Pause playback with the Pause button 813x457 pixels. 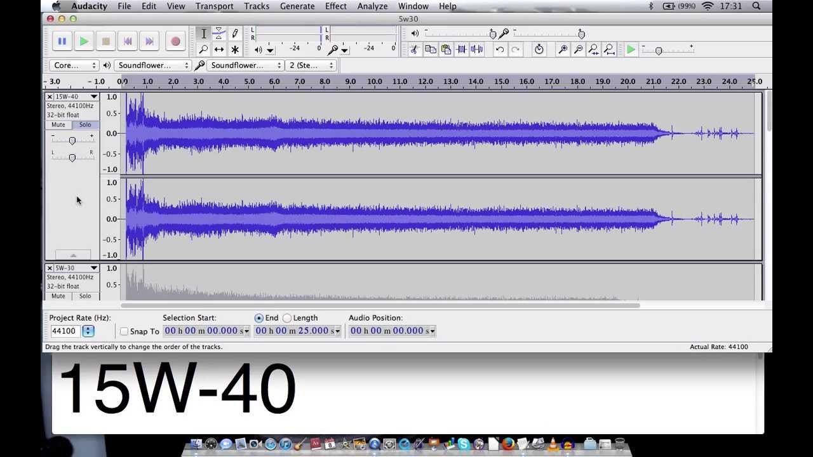tap(62, 41)
